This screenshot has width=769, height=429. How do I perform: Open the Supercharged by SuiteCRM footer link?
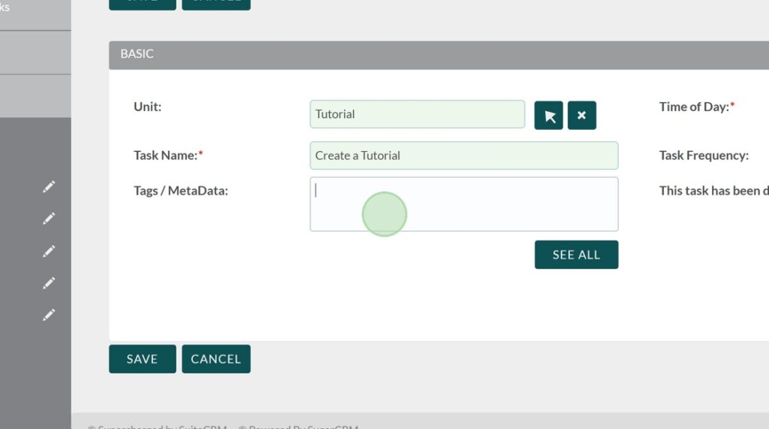158,427
